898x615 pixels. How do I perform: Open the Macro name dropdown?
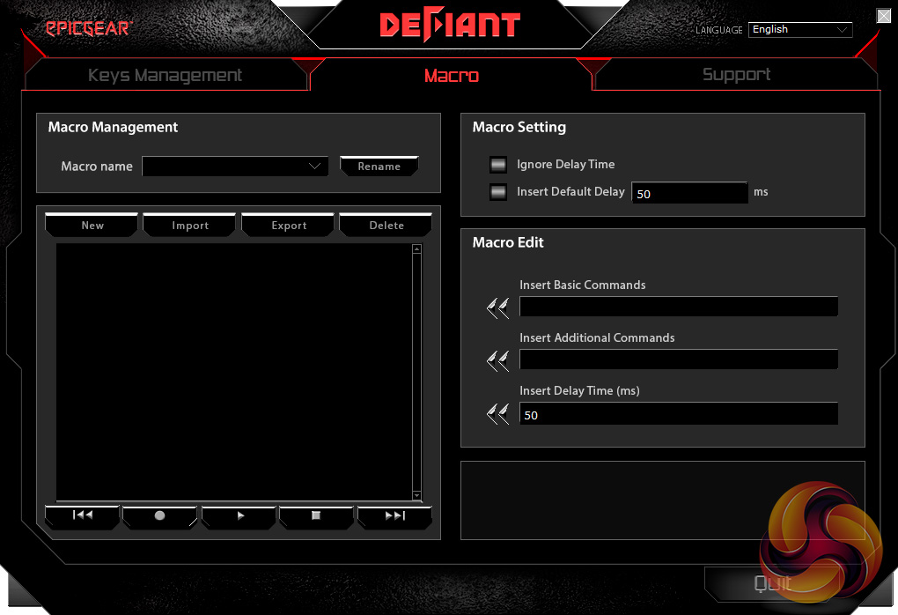pos(235,167)
